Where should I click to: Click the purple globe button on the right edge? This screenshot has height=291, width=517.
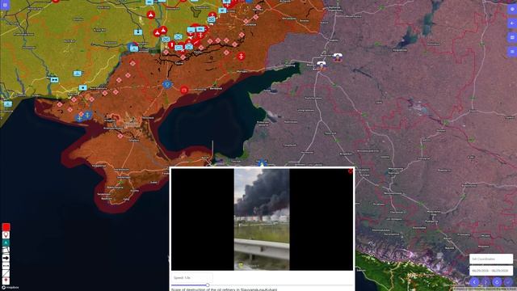tap(512, 9)
